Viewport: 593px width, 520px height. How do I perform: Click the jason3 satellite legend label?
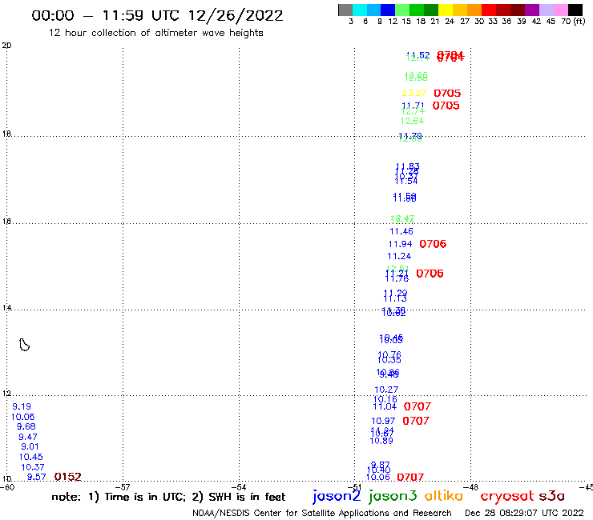click(x=393, y=497)
